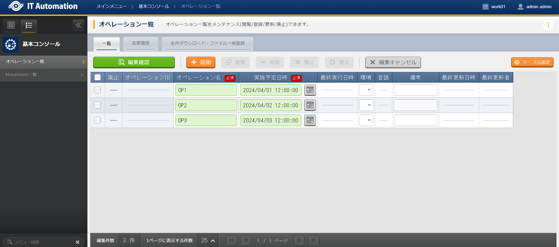Click the 備考 field in OP2 row
The width and height of the screenshot is (559, 247).
pyautogui.click(x=415, y=105)
